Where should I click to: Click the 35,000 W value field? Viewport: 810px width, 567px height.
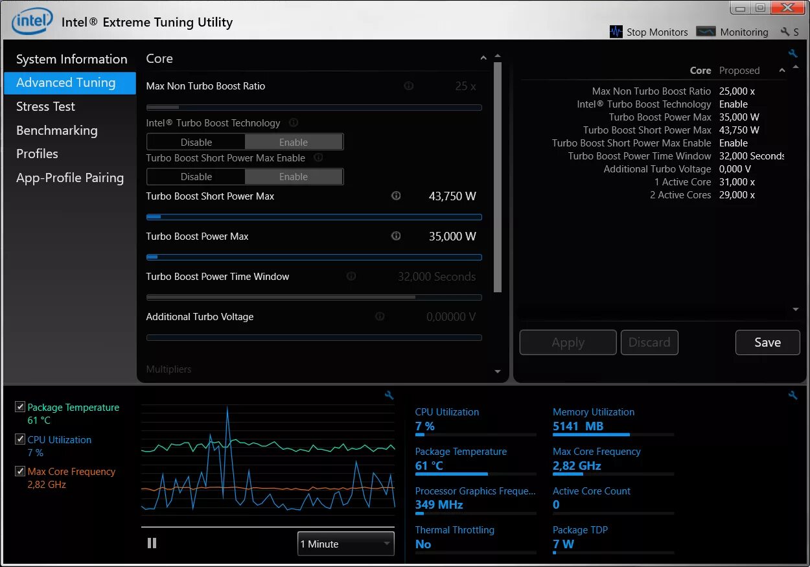[452, 237]
